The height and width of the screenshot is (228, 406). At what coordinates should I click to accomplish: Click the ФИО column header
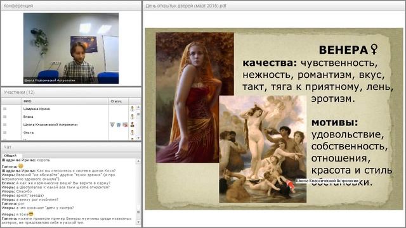(x=65, y=101)
